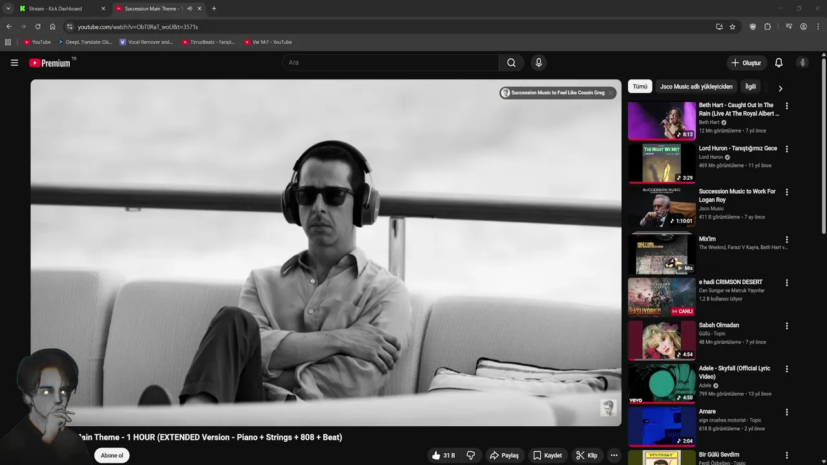Screen dimensions: 827x465
Task: Open options for Sabah Olmadan video
Action: 786,326
